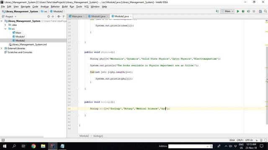The height and width of the screenshot is (150, 268).
Task: Expand External Libraries node
Action: click(2, 48)
